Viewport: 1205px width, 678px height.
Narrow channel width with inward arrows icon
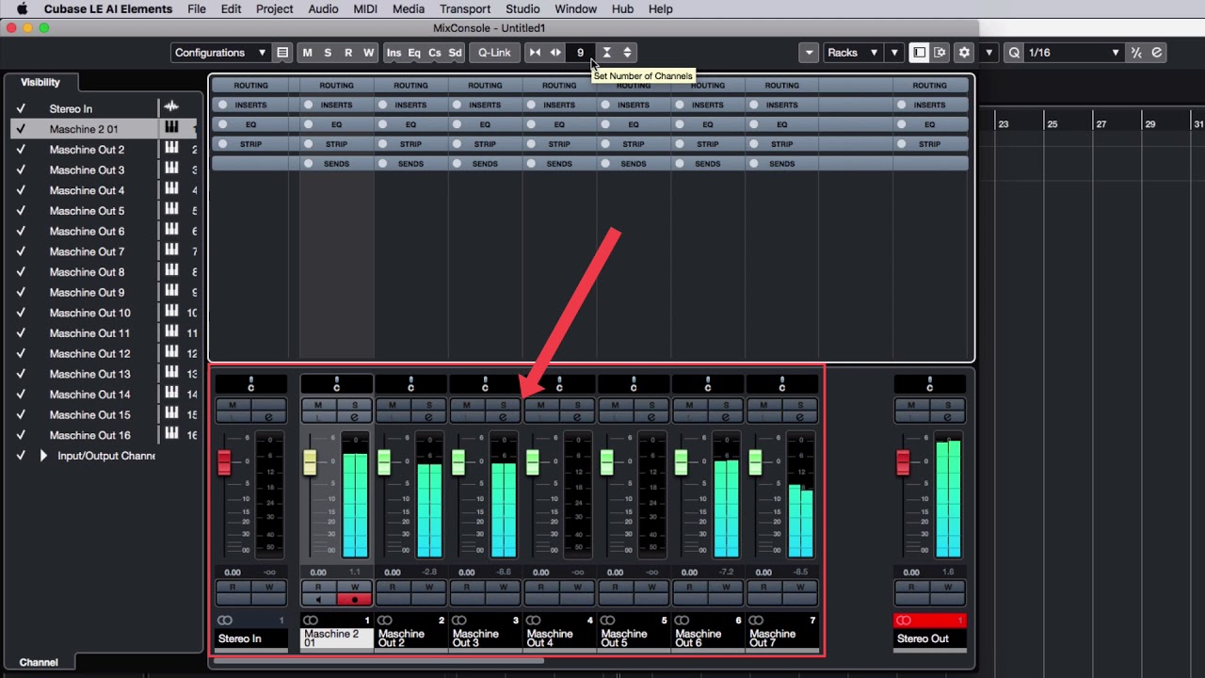click(535, 53)
